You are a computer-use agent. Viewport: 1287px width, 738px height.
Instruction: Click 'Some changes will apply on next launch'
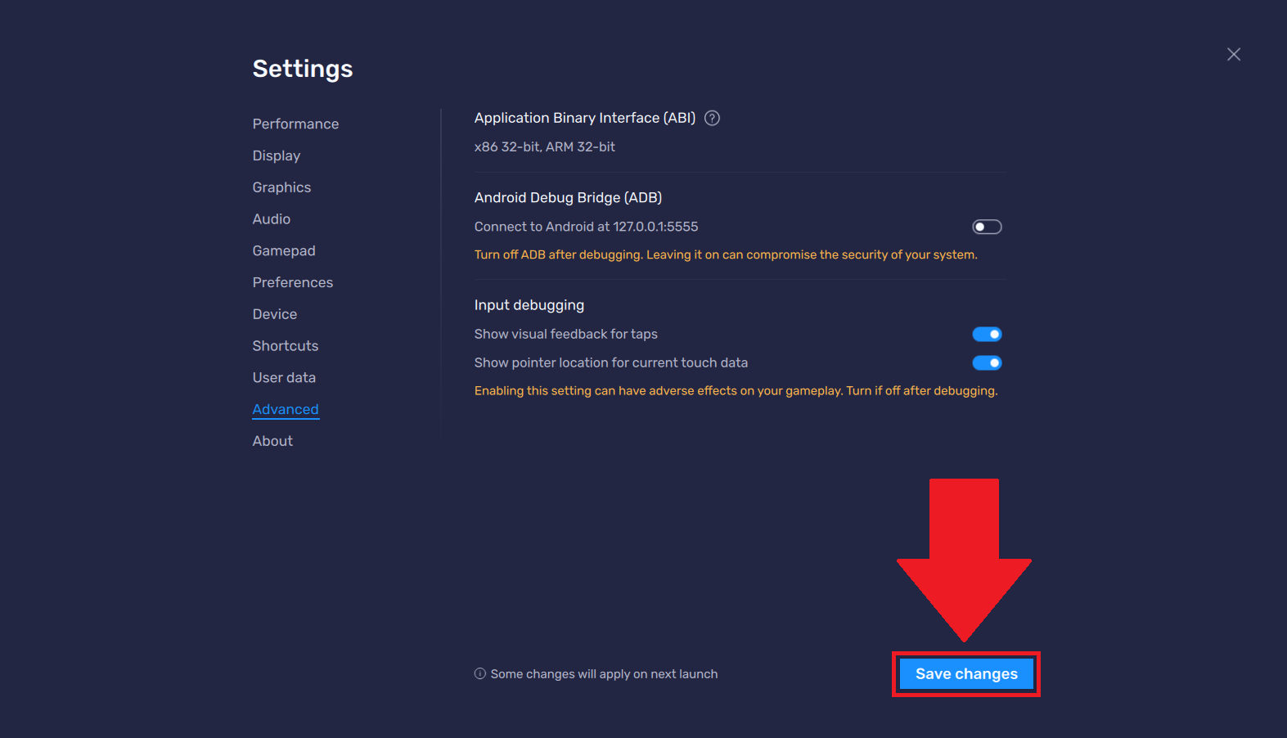604,674
